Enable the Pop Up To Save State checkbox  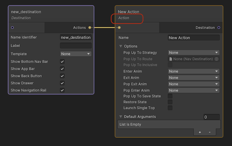point(170,96)
